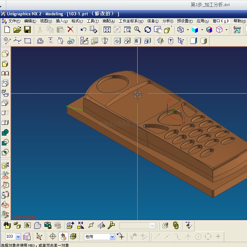Screen dimensions: 247x247
Task: Open the 任何 selection filter dropdown
Action: point(112,237)
